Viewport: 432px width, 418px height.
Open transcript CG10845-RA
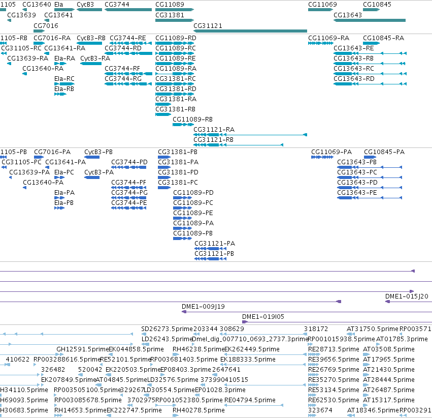tap(383, 38)
